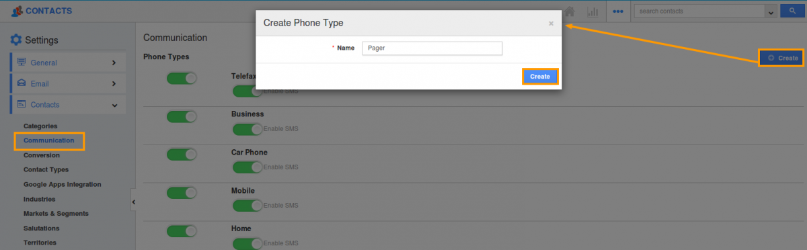Collapse the Contacts settings chevron

coord(114,105)
